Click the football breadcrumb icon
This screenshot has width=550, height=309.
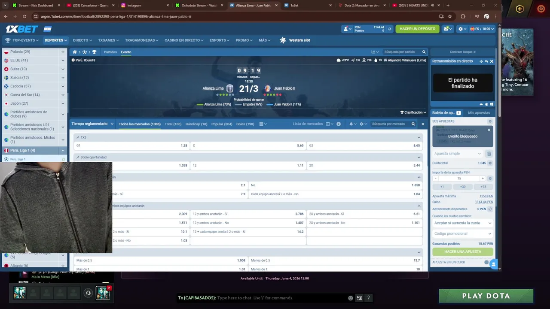pyautogui.click(x=85, y=52)
